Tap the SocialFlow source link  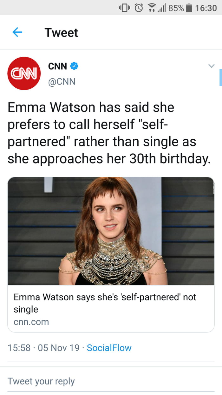[x=109, y=348]
